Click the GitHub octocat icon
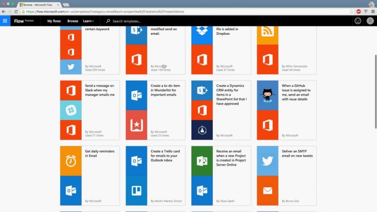This screenshot has height=212, width=377. pyautogui.click(x=268, y=95)
